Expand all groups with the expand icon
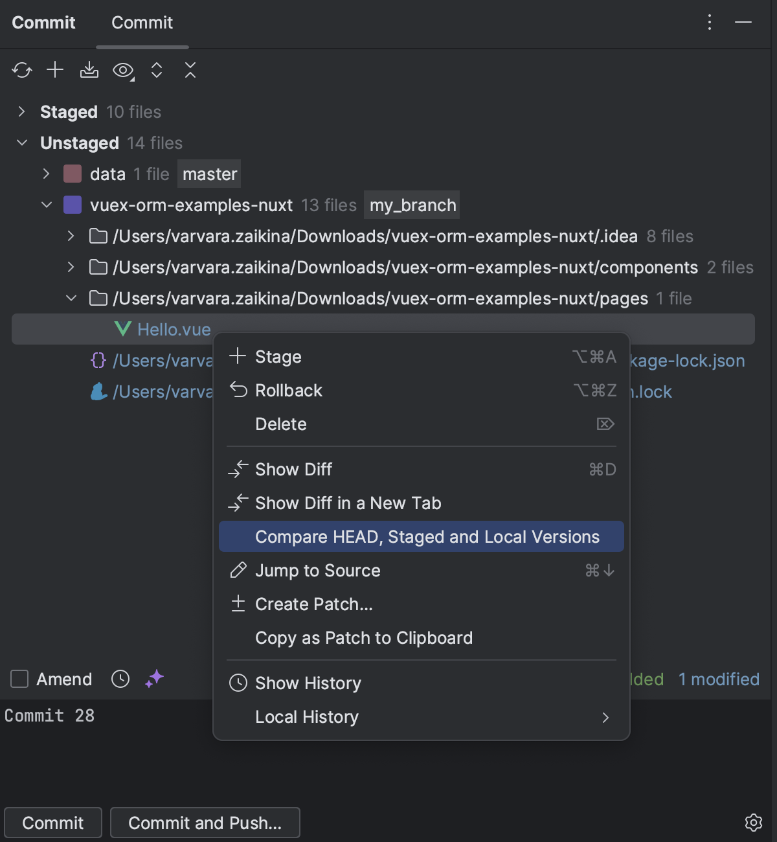Image resolution: width=777 pixels, height=842 pixels. (157, 70)
